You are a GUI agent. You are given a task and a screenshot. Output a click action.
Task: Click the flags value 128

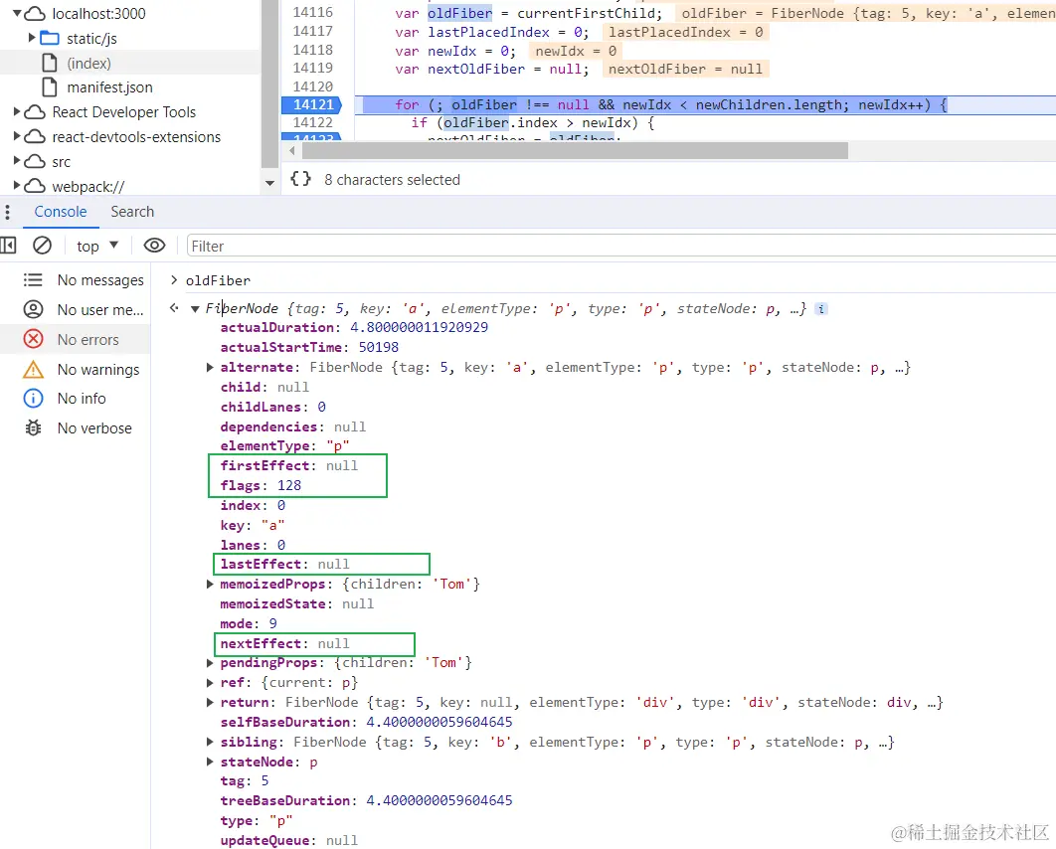point(289,485)
